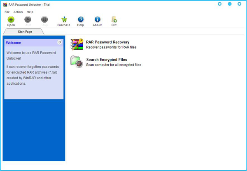
Task: Select the Start Page tab
Action: pyautogui.click(x=24, y=32)
